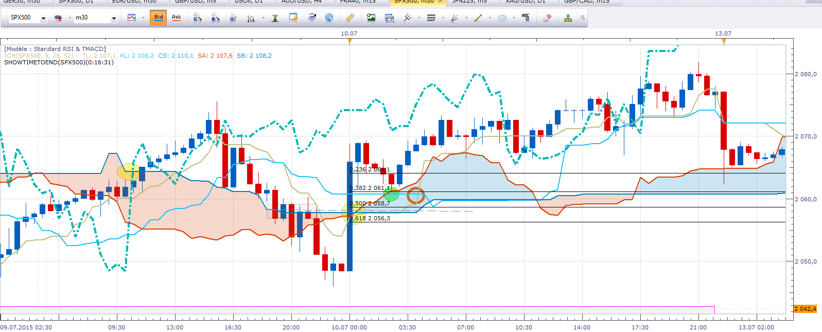Select the ruler measure tool
The image size is (822, 332).
[x=350, y=18]
